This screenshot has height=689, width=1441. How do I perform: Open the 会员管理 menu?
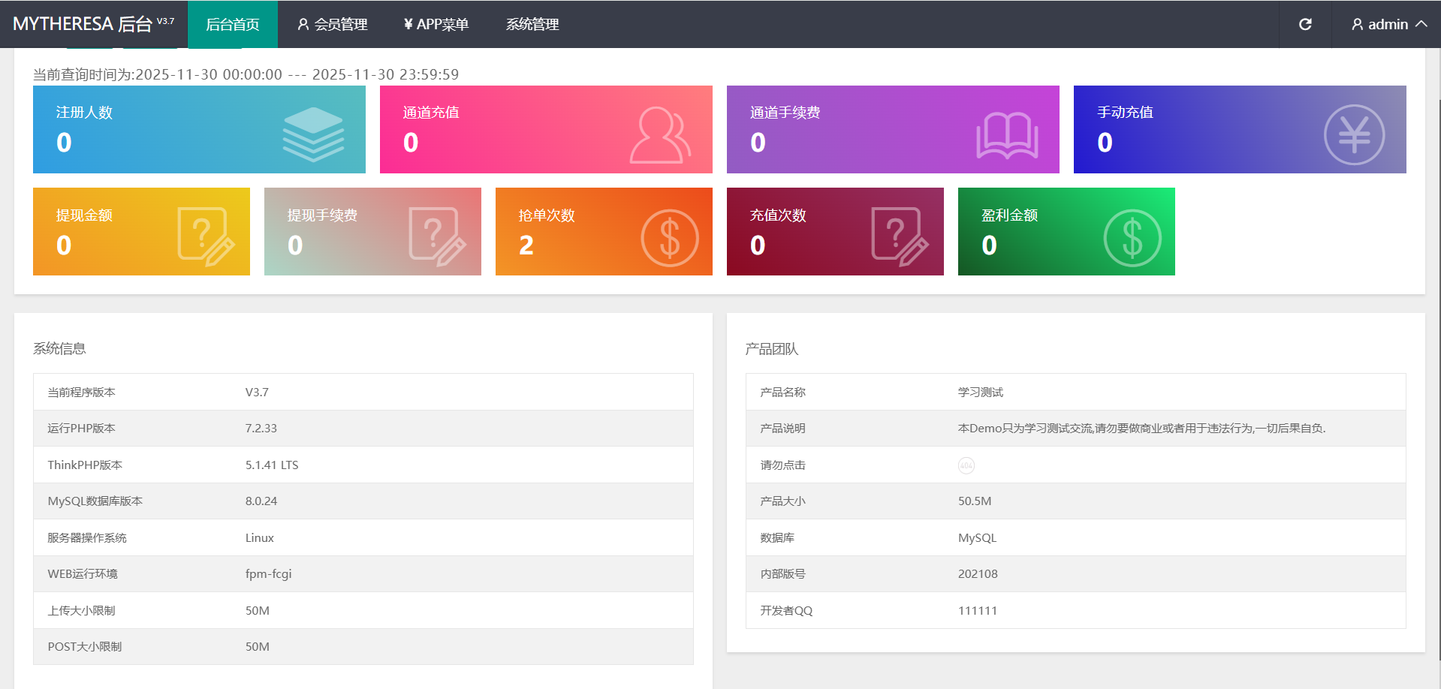pyautogui.click(x=332, y=24)
